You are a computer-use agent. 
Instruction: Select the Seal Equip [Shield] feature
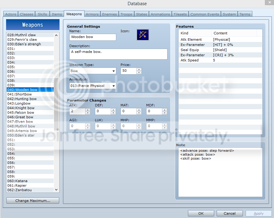(x=220, y=50)
